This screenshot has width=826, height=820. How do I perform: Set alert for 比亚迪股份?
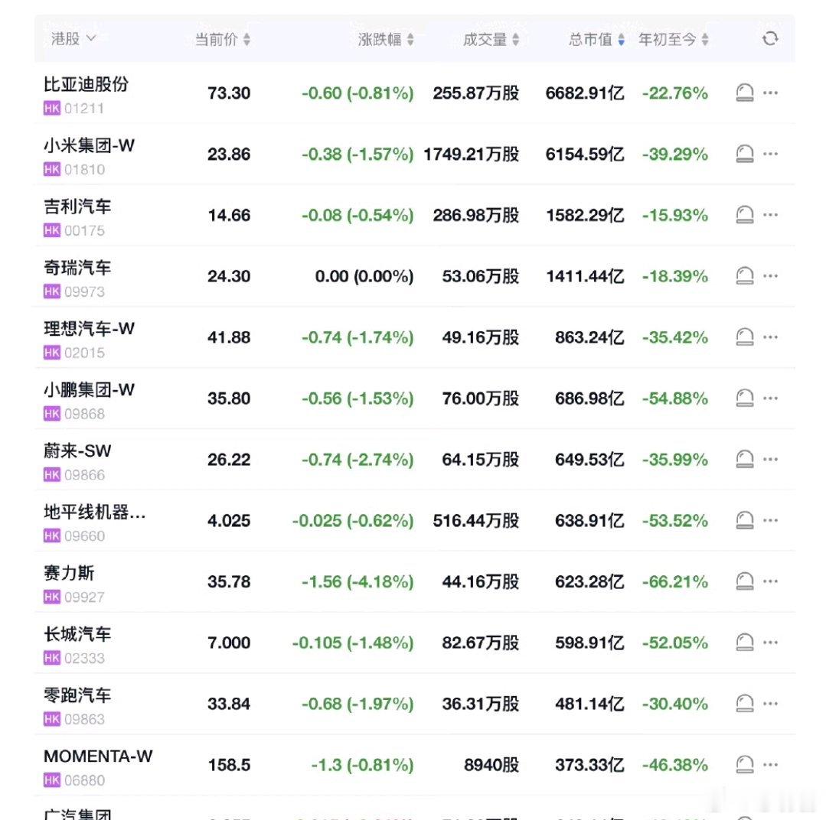(x=744, y=93)
